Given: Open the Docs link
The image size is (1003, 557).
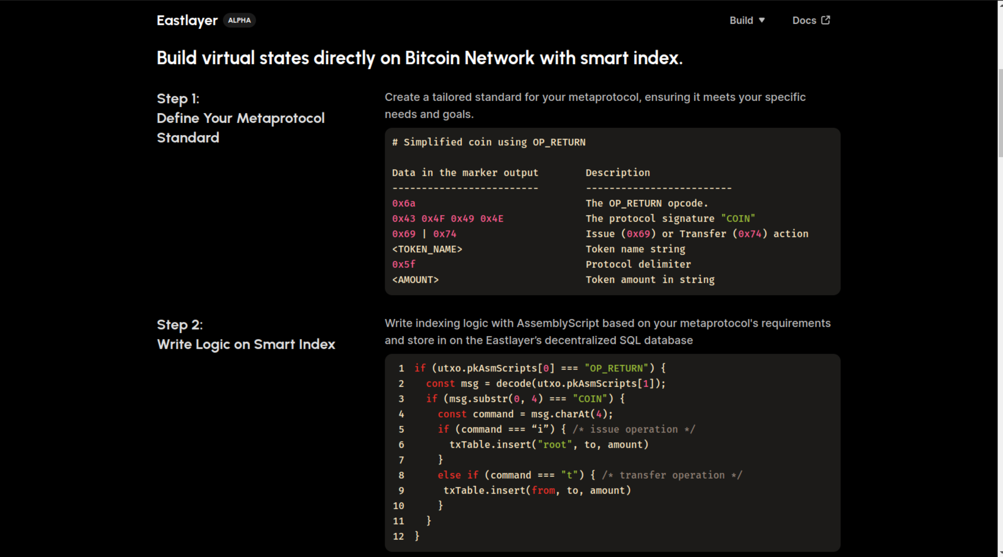Looking at the screenshot, I should tap(804, 20).
